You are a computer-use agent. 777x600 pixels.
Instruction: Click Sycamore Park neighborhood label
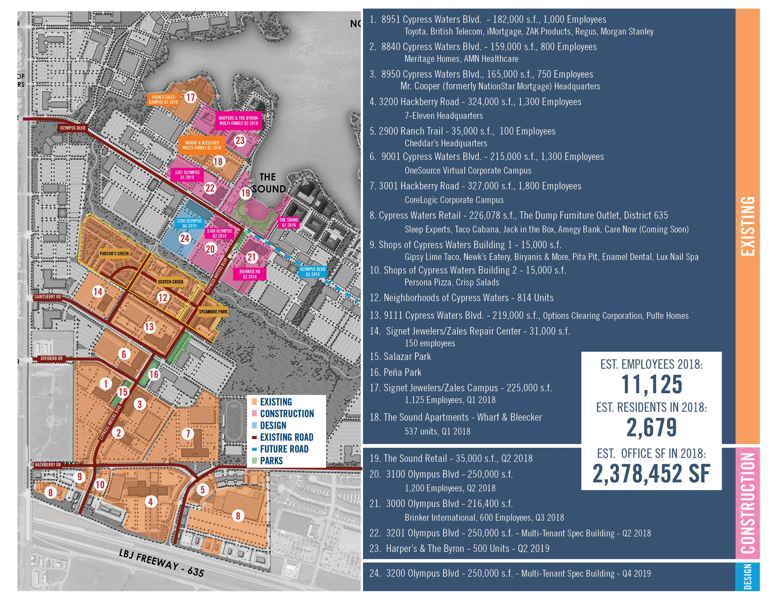coord(213,312)
